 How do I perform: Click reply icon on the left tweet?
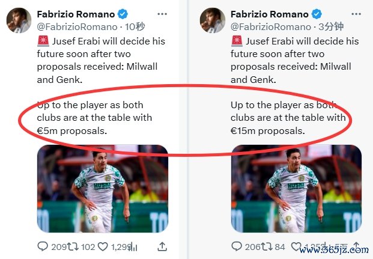[43, 246]
